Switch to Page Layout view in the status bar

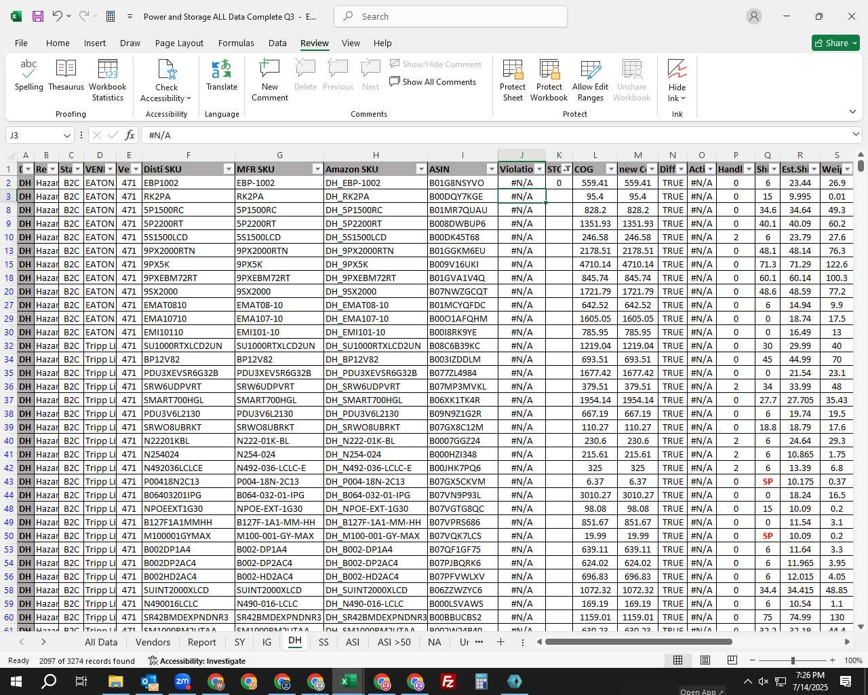pos(705,660)
